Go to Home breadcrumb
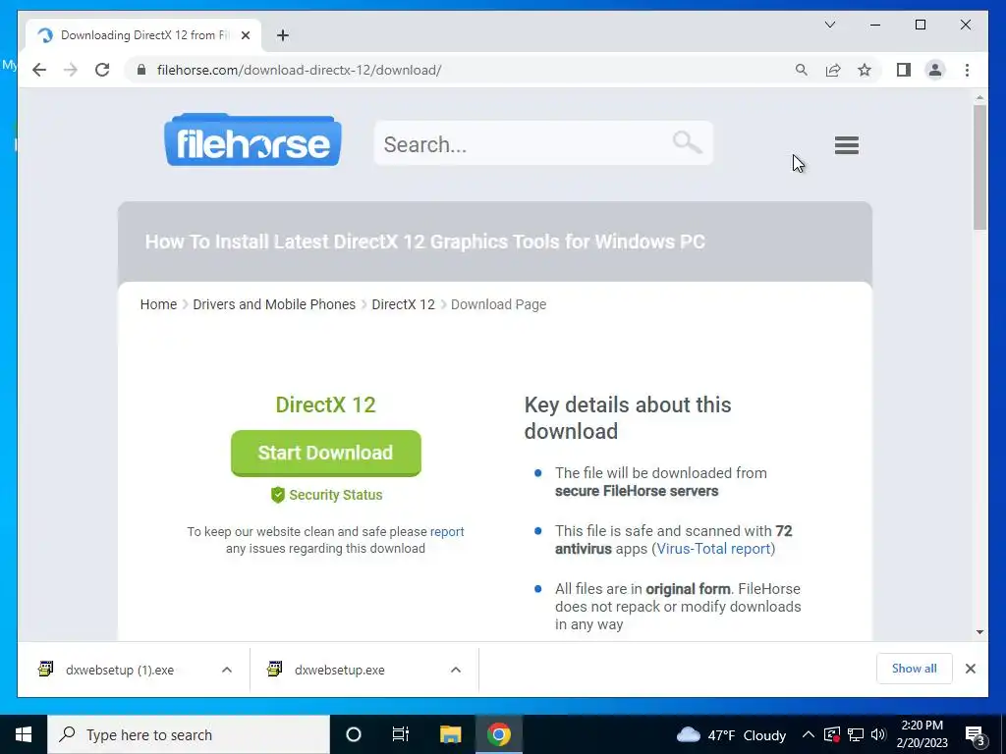Image resolution: width=1006 pixels, height=754 pixels. pos(158,304)
